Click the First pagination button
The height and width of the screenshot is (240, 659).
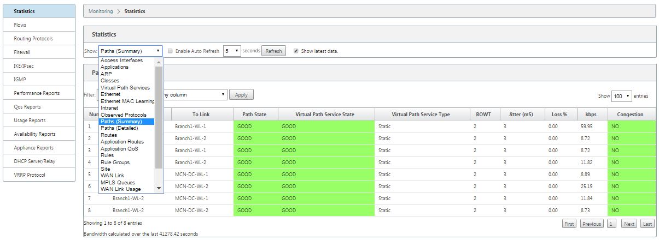569,224
